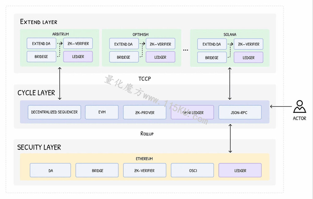Screen dimensions: 313x199
Task: Click the OSCI box in Security Layer
Action: 192,170
